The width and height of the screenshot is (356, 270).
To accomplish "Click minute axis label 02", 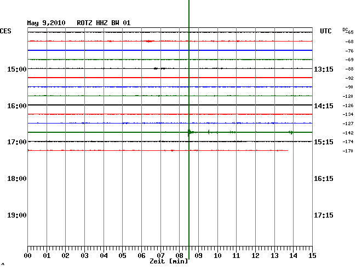I will (65, 256).
